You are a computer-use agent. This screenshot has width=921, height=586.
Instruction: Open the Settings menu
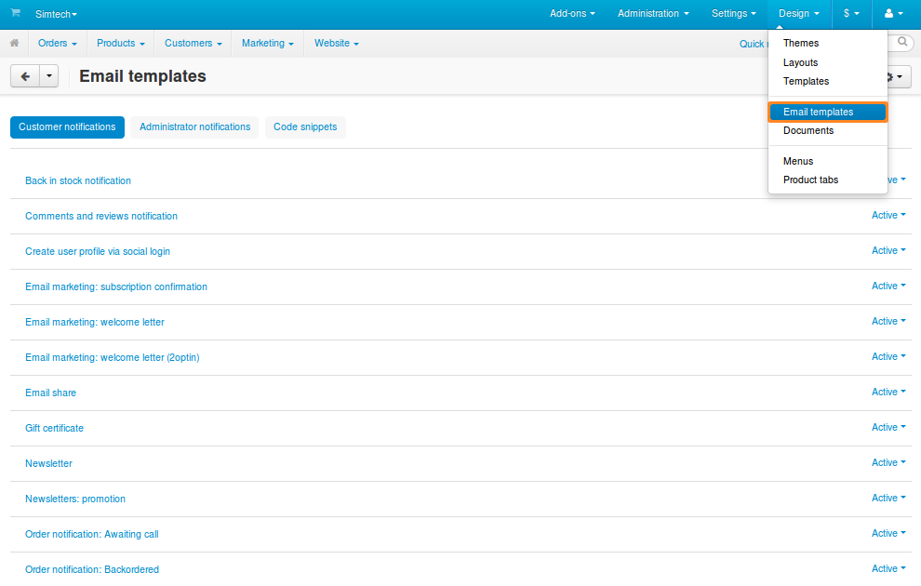click(734, 14)
